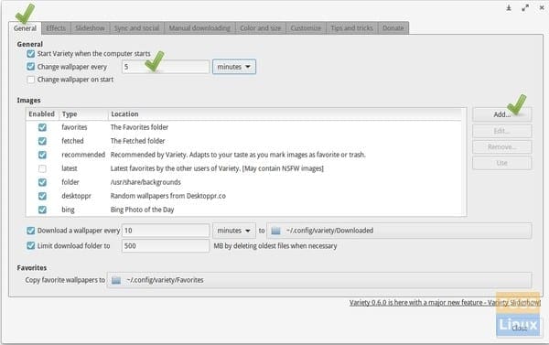Open the Variety 0.6.0 Slideshow announcement link
Screen dimensions: 549x345
click(445, 303)
